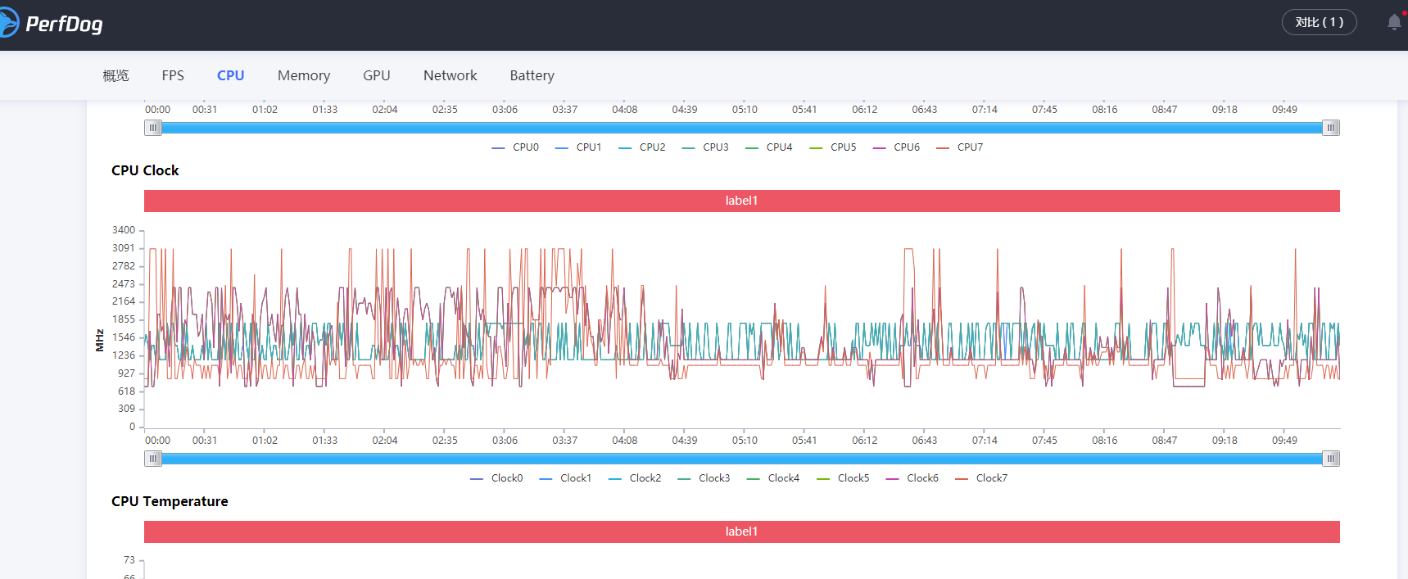1408x579 pixels.
Task: Click CPU Clock zoom slider left handle
Action: 153,459
